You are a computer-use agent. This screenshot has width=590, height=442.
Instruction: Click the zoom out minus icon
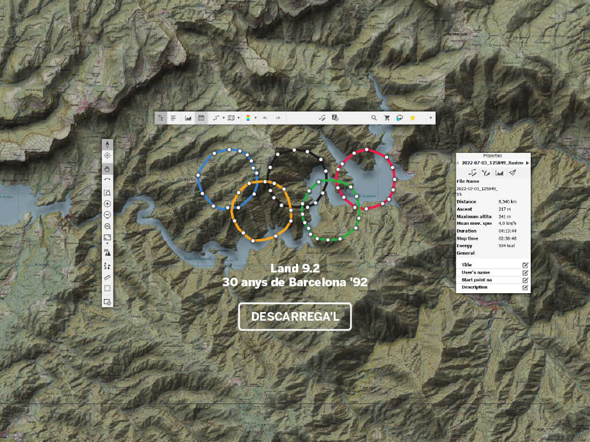(x=107, y=215)
